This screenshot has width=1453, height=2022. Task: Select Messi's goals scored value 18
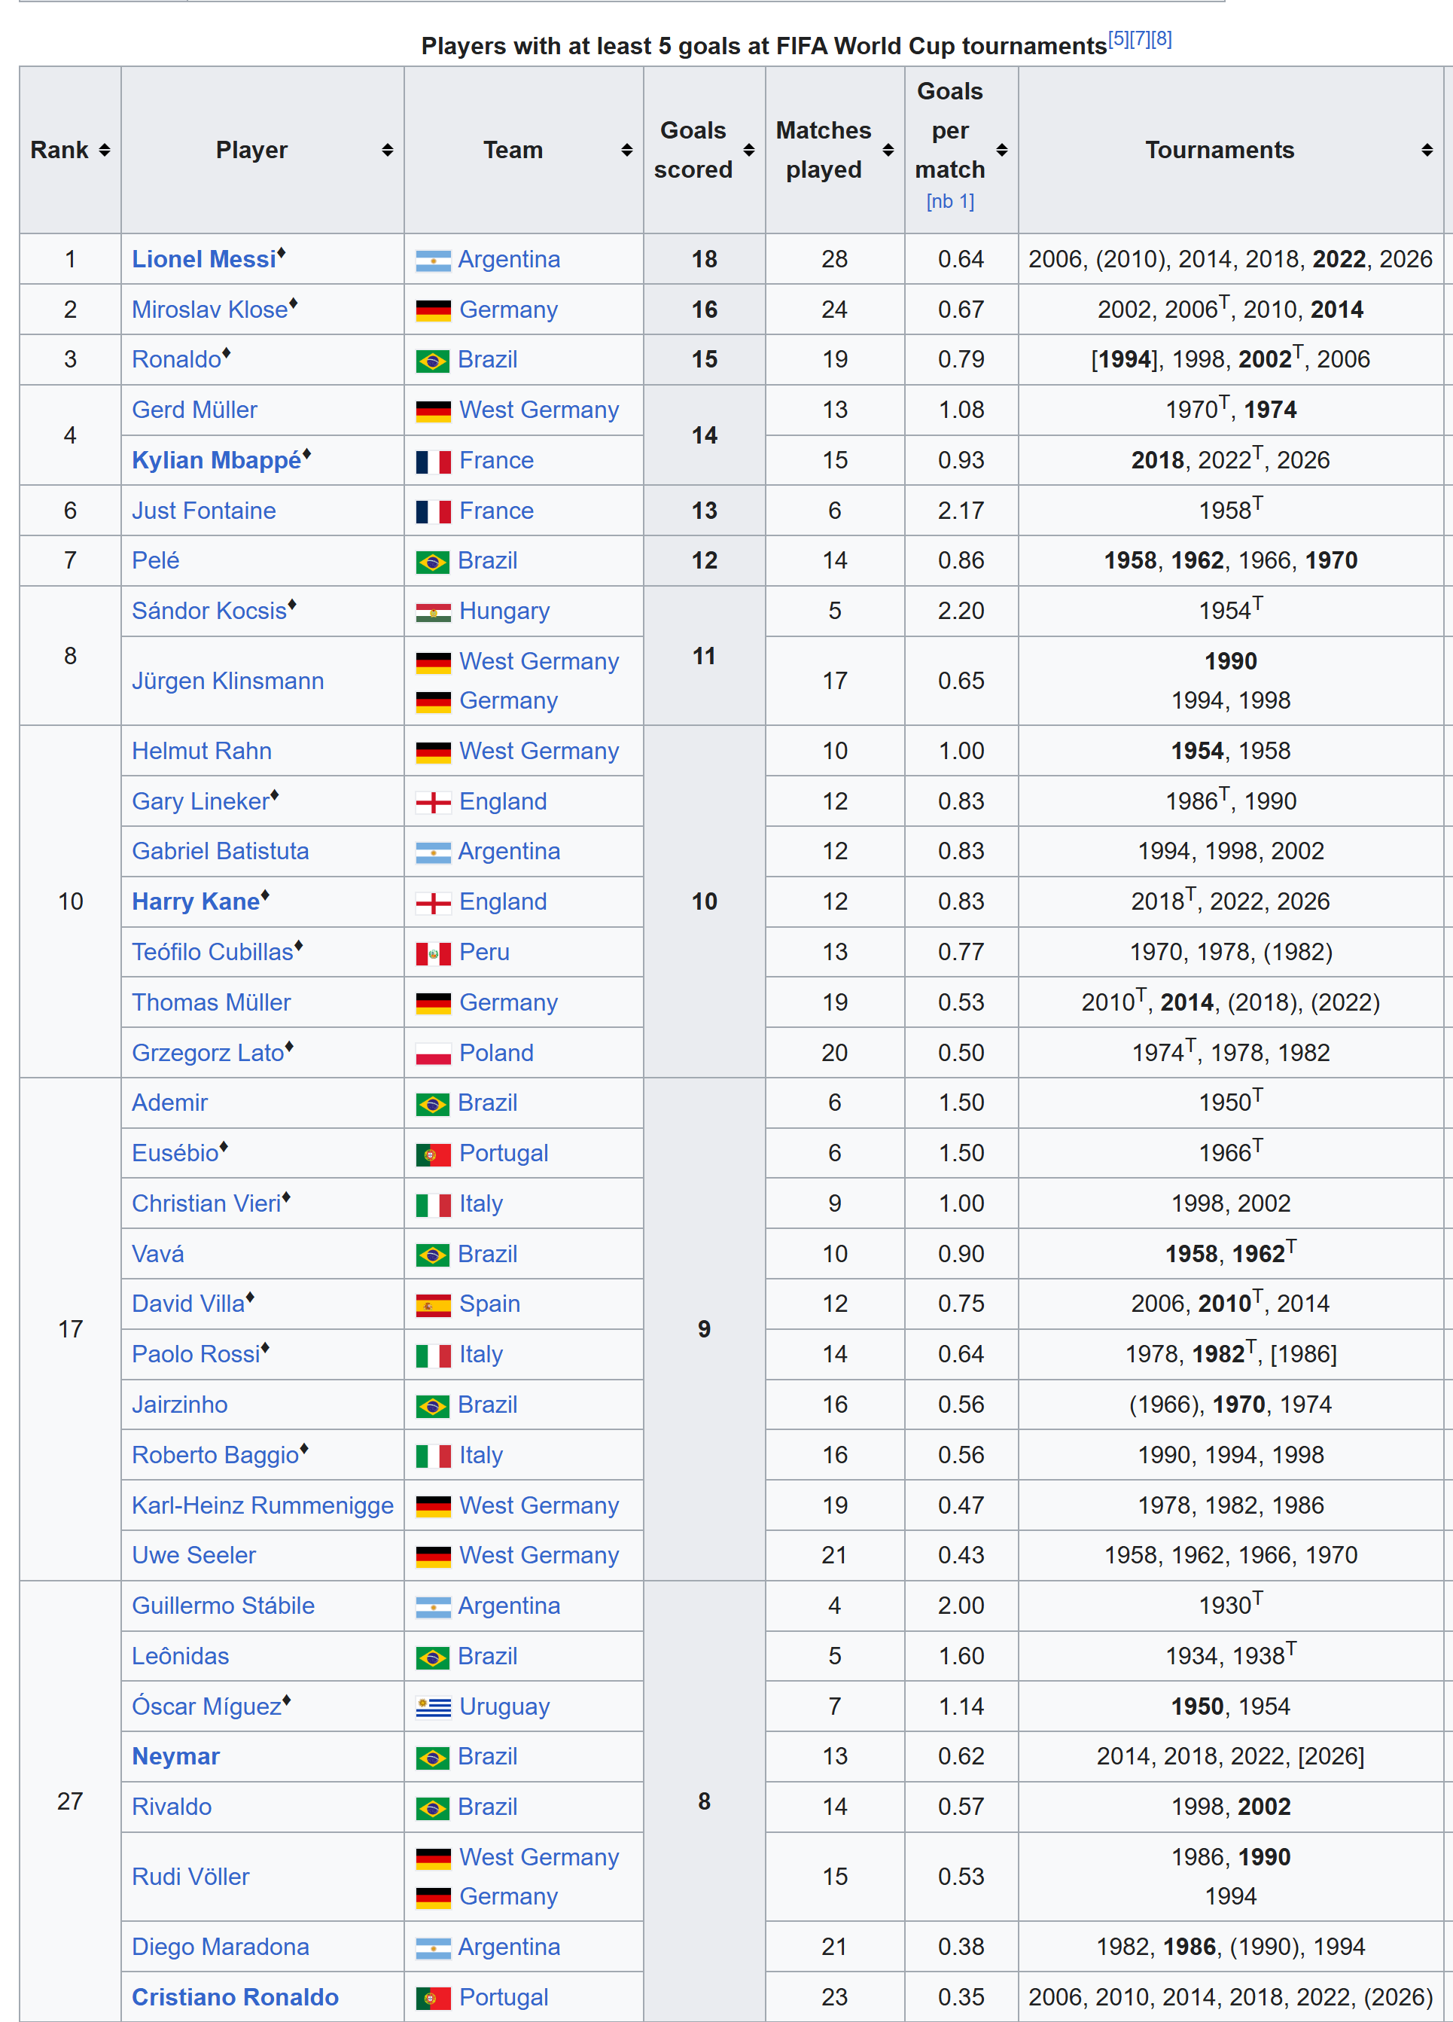704,260
